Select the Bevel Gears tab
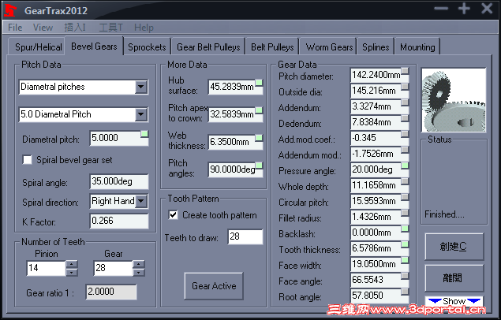This screenshot has width=501, height=320. pyautogui.click(x=94, y=47)
